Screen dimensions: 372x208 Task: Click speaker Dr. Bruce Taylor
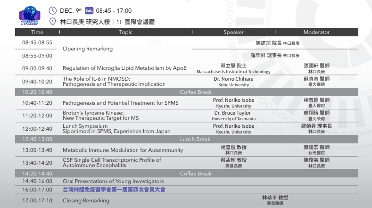pyautogui.click(x=232, y=113)
